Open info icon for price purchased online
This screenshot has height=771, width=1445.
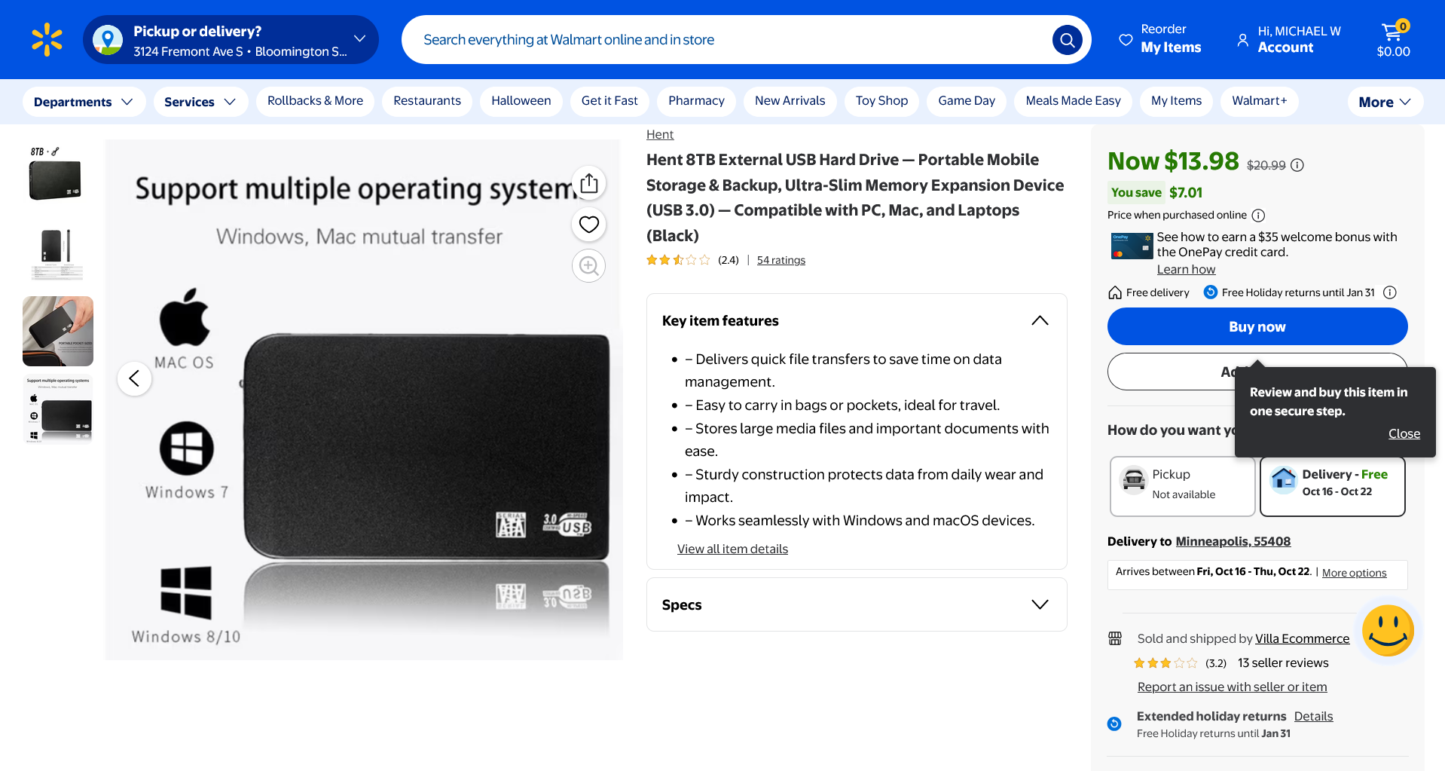tap(1258, 216)
